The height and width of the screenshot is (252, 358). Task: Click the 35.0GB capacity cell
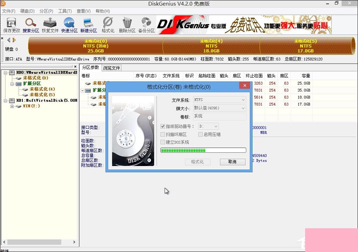coord(304,90)
